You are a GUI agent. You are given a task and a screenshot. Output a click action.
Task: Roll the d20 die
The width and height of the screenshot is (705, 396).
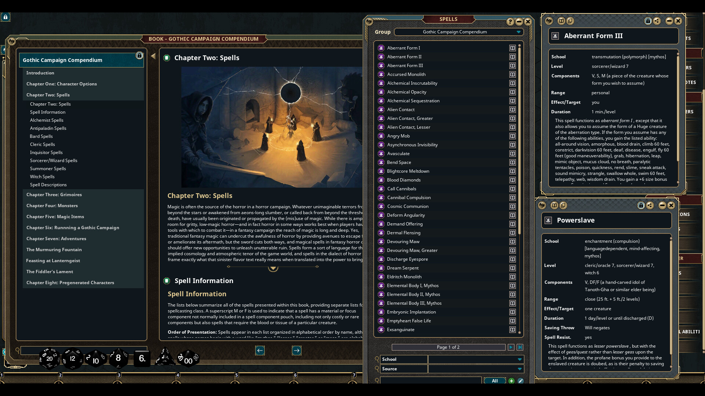pyautogui.click(x=49, y=359)
